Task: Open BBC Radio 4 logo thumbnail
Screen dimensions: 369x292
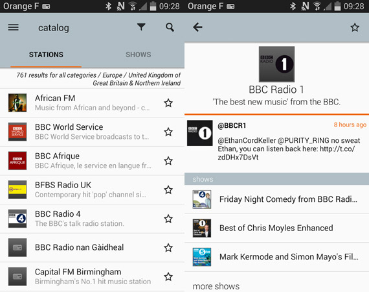Action: [x=17, y=219]
